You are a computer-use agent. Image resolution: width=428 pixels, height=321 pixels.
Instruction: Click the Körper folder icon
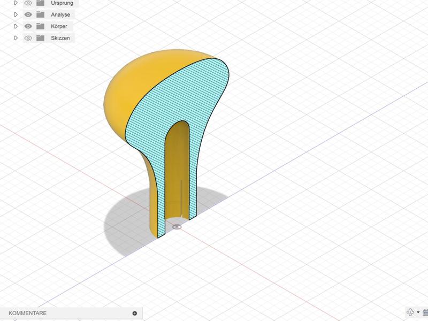point(41,26)
